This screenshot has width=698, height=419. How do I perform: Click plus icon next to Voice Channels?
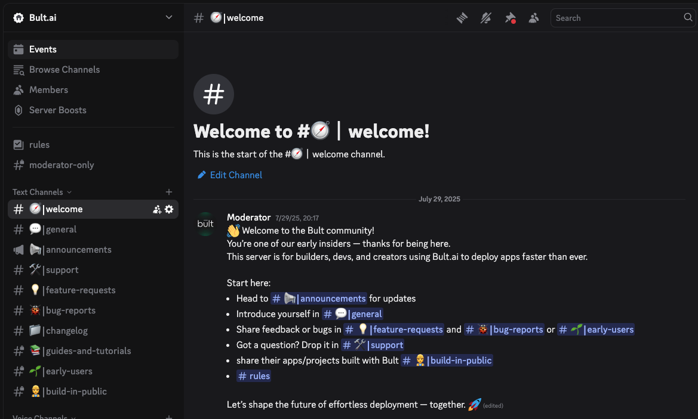[x=169, y=417]
